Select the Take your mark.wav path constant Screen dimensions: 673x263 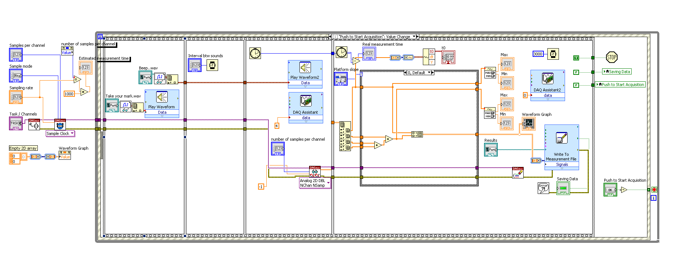[112, 105]
